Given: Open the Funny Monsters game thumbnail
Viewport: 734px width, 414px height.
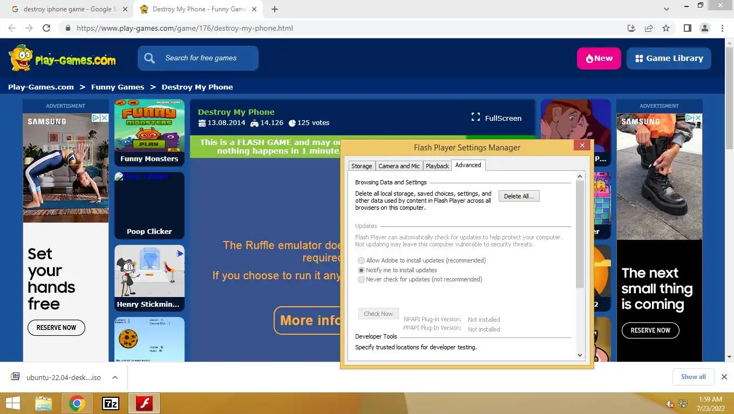Looking at the screenshot, I should 149,133.
